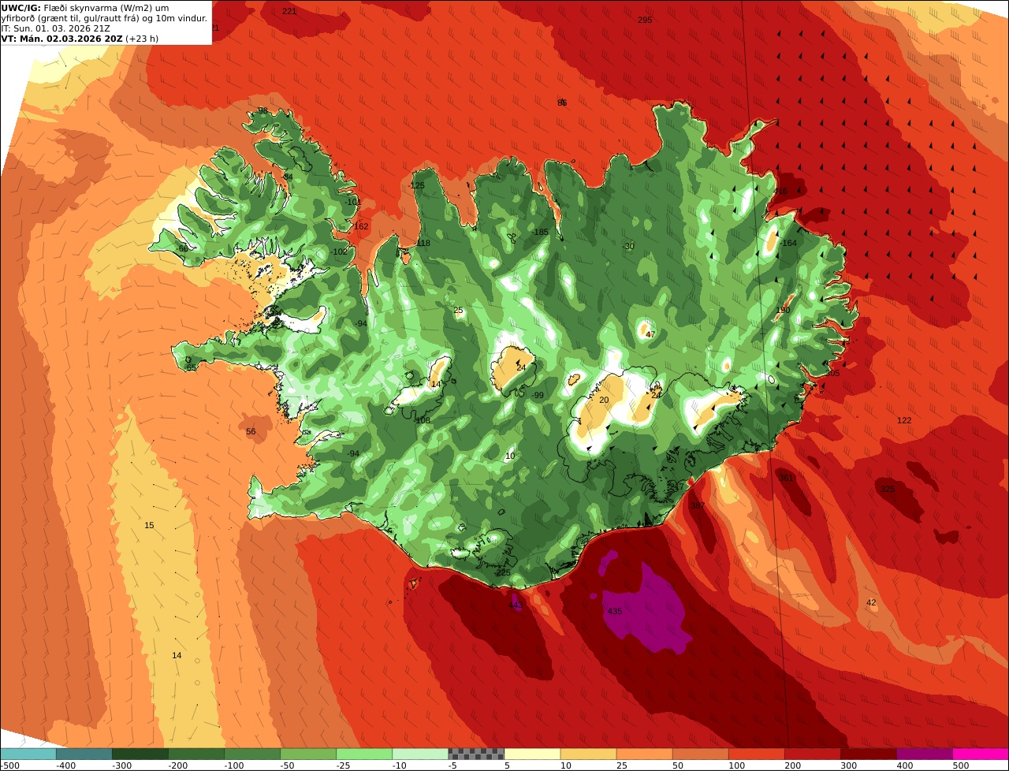Click the '361' value off the southeast coast

click(786, 477)
